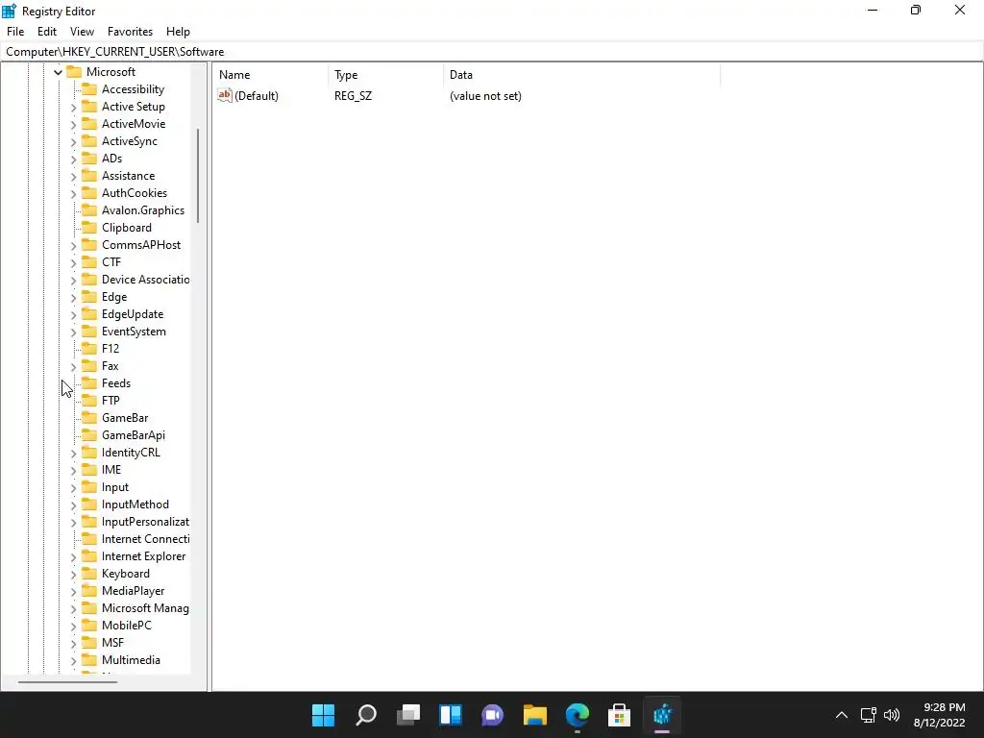Expand the ADs key

point(73,159)
